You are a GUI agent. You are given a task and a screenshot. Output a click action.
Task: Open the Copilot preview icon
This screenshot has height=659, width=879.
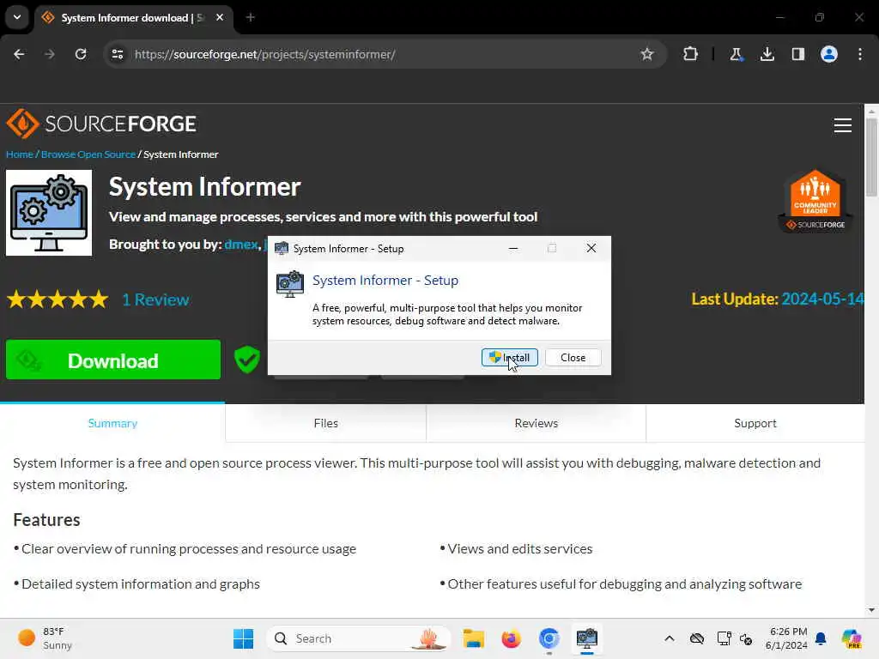coord(851,638)
